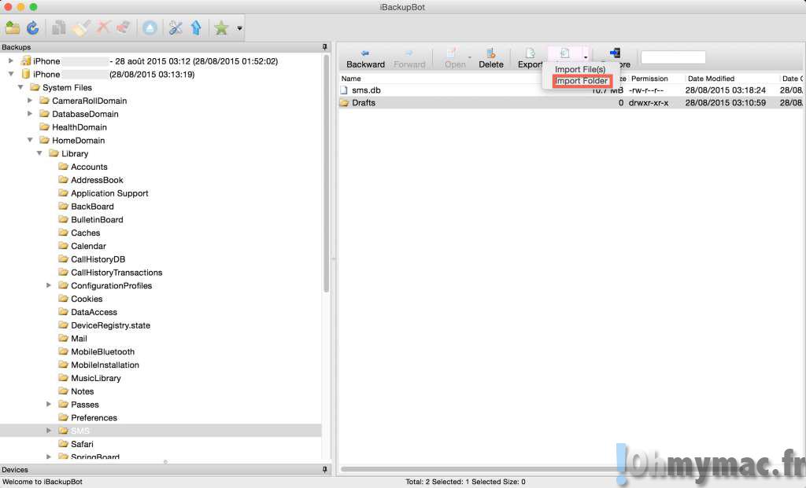Screen dimensions: 806x488
Task: Click the Export toolbar button
Action: point(530,58)
